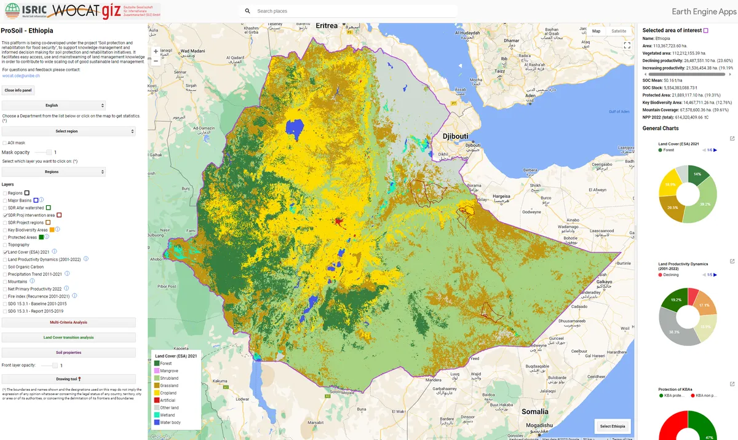
Task: Open the Select region dropdown
Action: pos(68,132)
